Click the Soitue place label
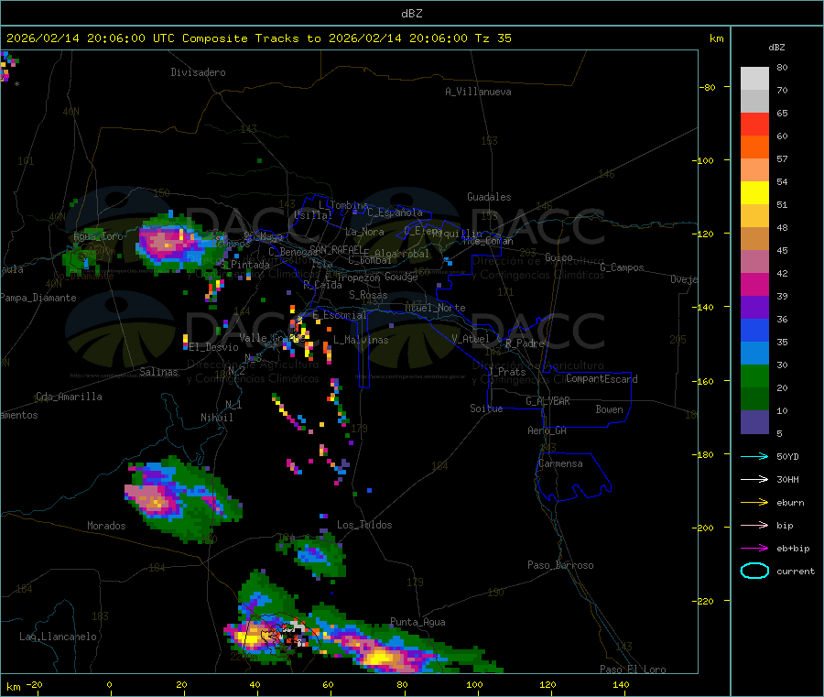 click(486, 408)
